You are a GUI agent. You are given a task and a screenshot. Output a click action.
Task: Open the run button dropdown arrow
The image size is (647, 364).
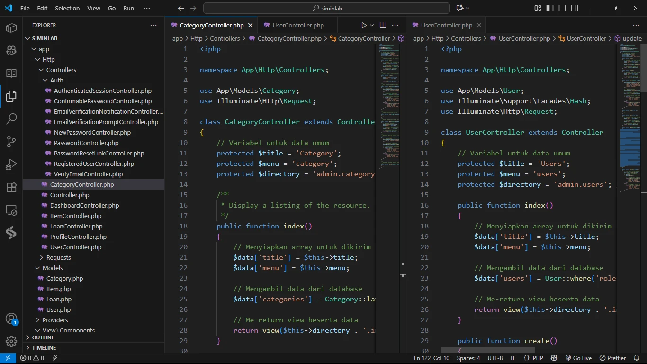(x=372, y=25)
